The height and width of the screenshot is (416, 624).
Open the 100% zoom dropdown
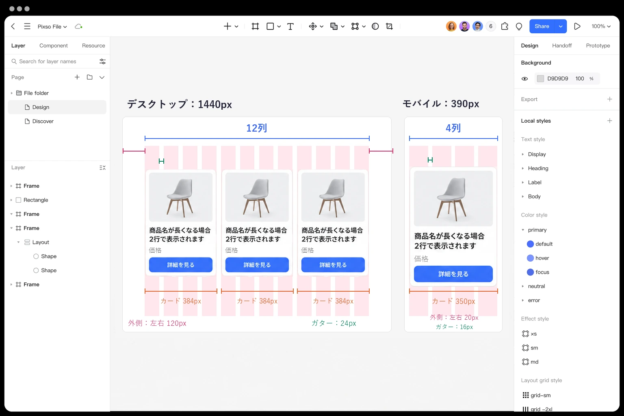(601, 26)
